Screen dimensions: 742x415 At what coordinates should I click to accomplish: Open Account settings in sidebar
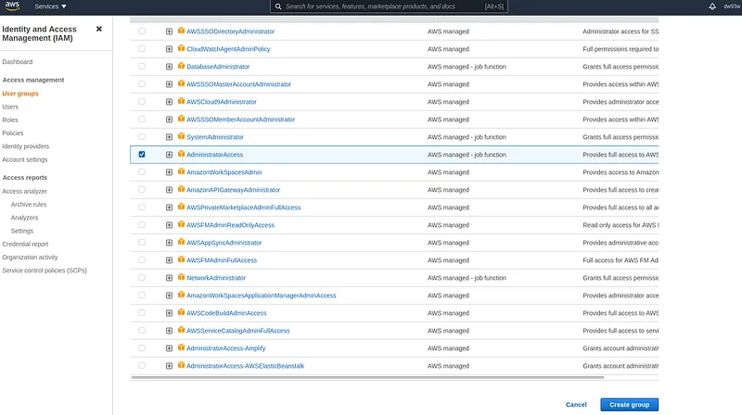tap(25, 159)
